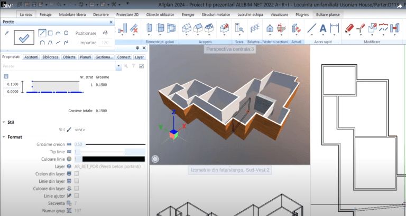Tick the Linie din layer checkbox

point(77,181)
